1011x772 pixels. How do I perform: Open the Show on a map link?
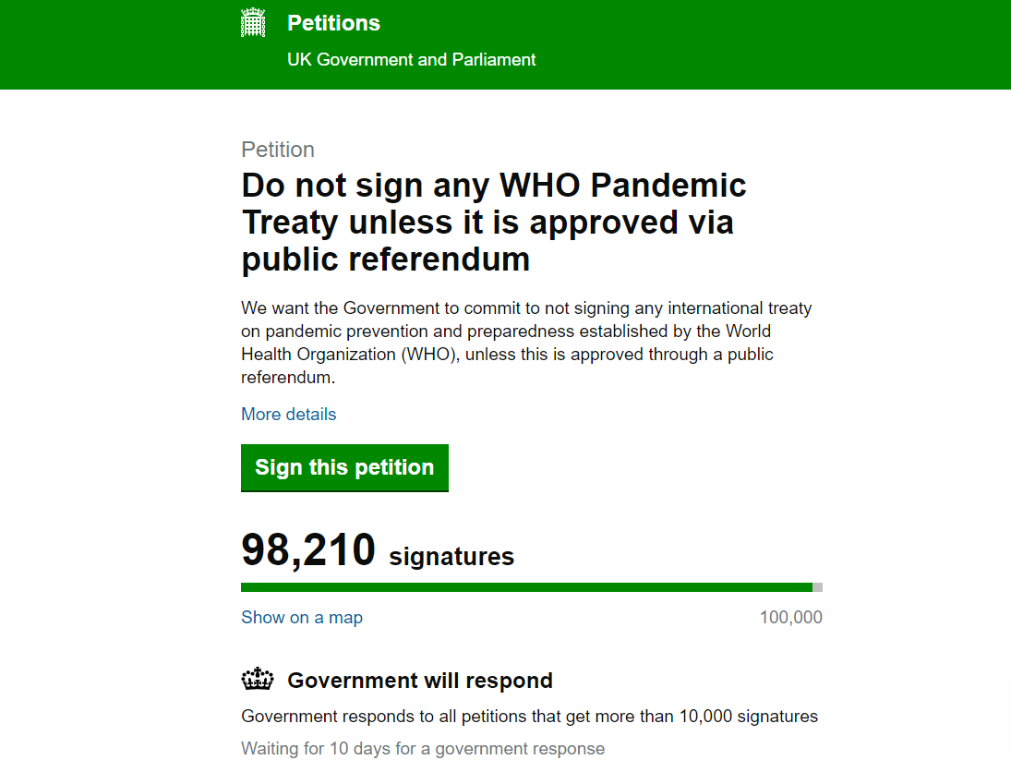[x=302, y=618]
